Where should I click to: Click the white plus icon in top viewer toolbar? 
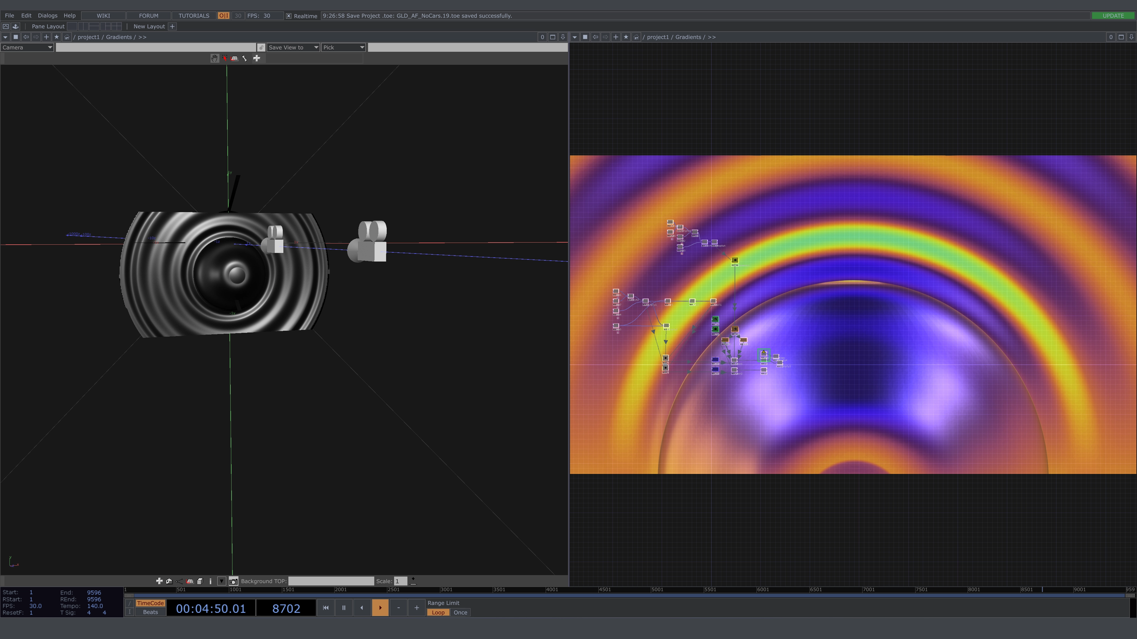pyautogui.click(x=256, y=58)
